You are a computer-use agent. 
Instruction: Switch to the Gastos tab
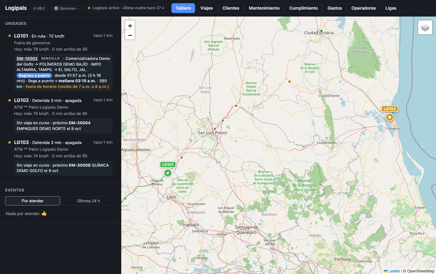[335, 8]
